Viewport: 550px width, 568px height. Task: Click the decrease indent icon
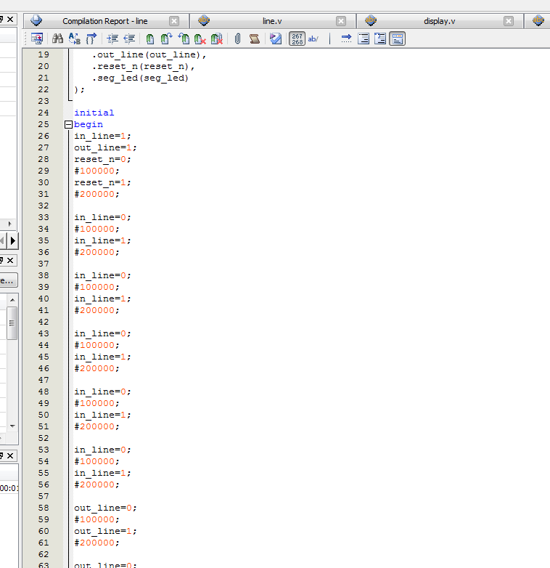[x=129, y=38]
